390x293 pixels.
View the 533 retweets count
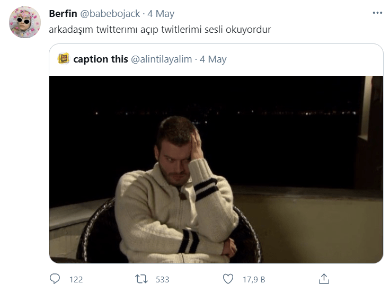[163, 280]
